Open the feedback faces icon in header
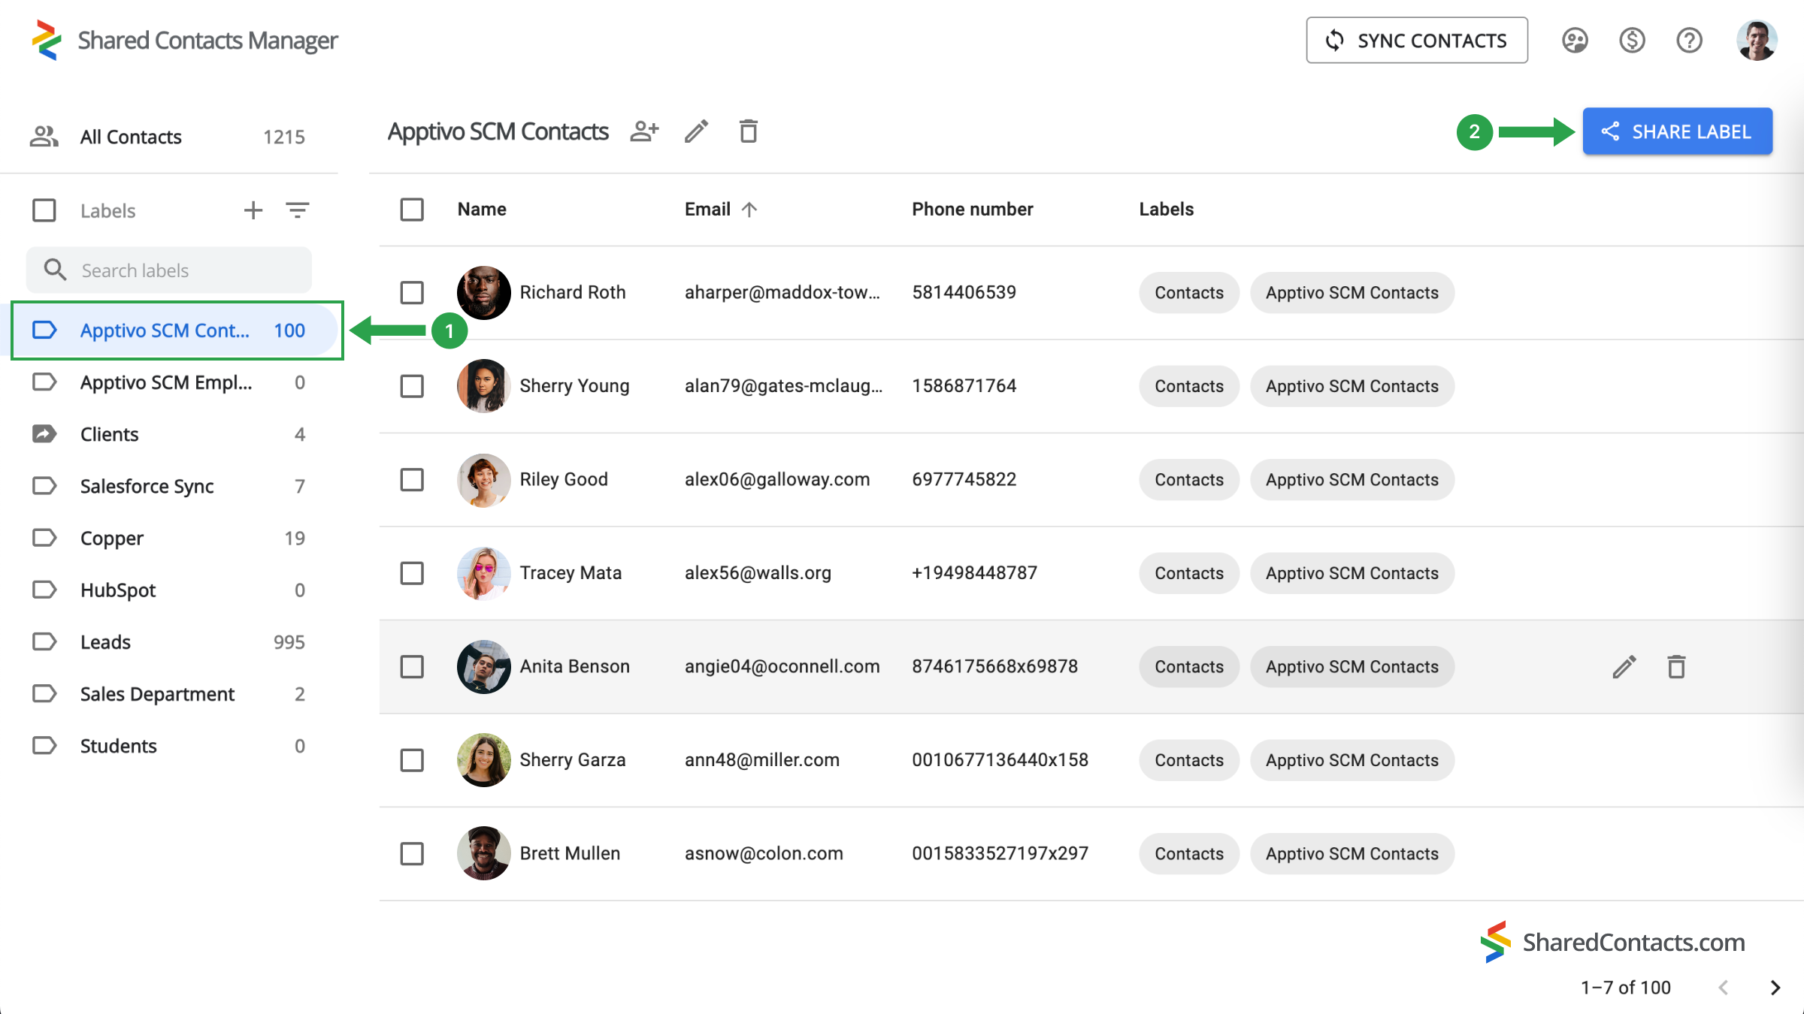The width and height of the screenshot is (1804, 1014). 1575,40
